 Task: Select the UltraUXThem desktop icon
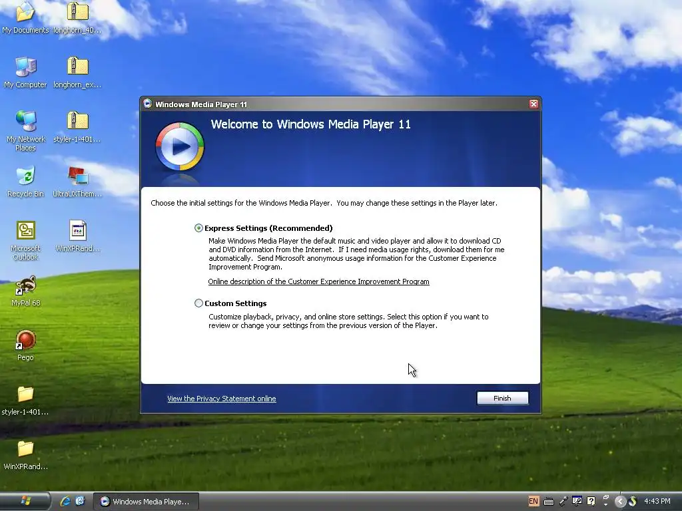[x=77, y=182]
